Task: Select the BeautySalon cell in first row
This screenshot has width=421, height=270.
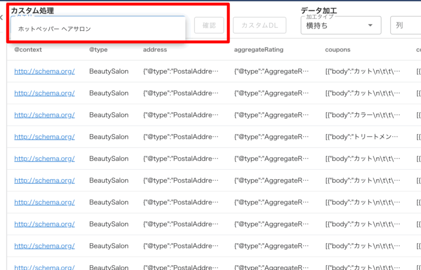Action: coord(109,71)
